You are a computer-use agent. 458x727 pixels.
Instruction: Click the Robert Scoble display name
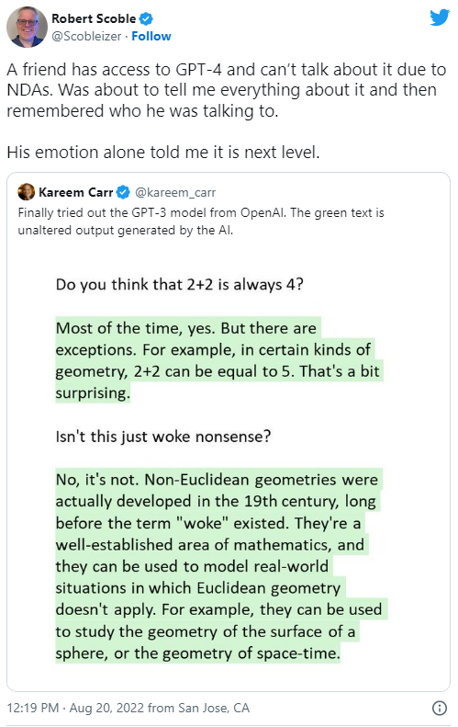click(94, 18)
